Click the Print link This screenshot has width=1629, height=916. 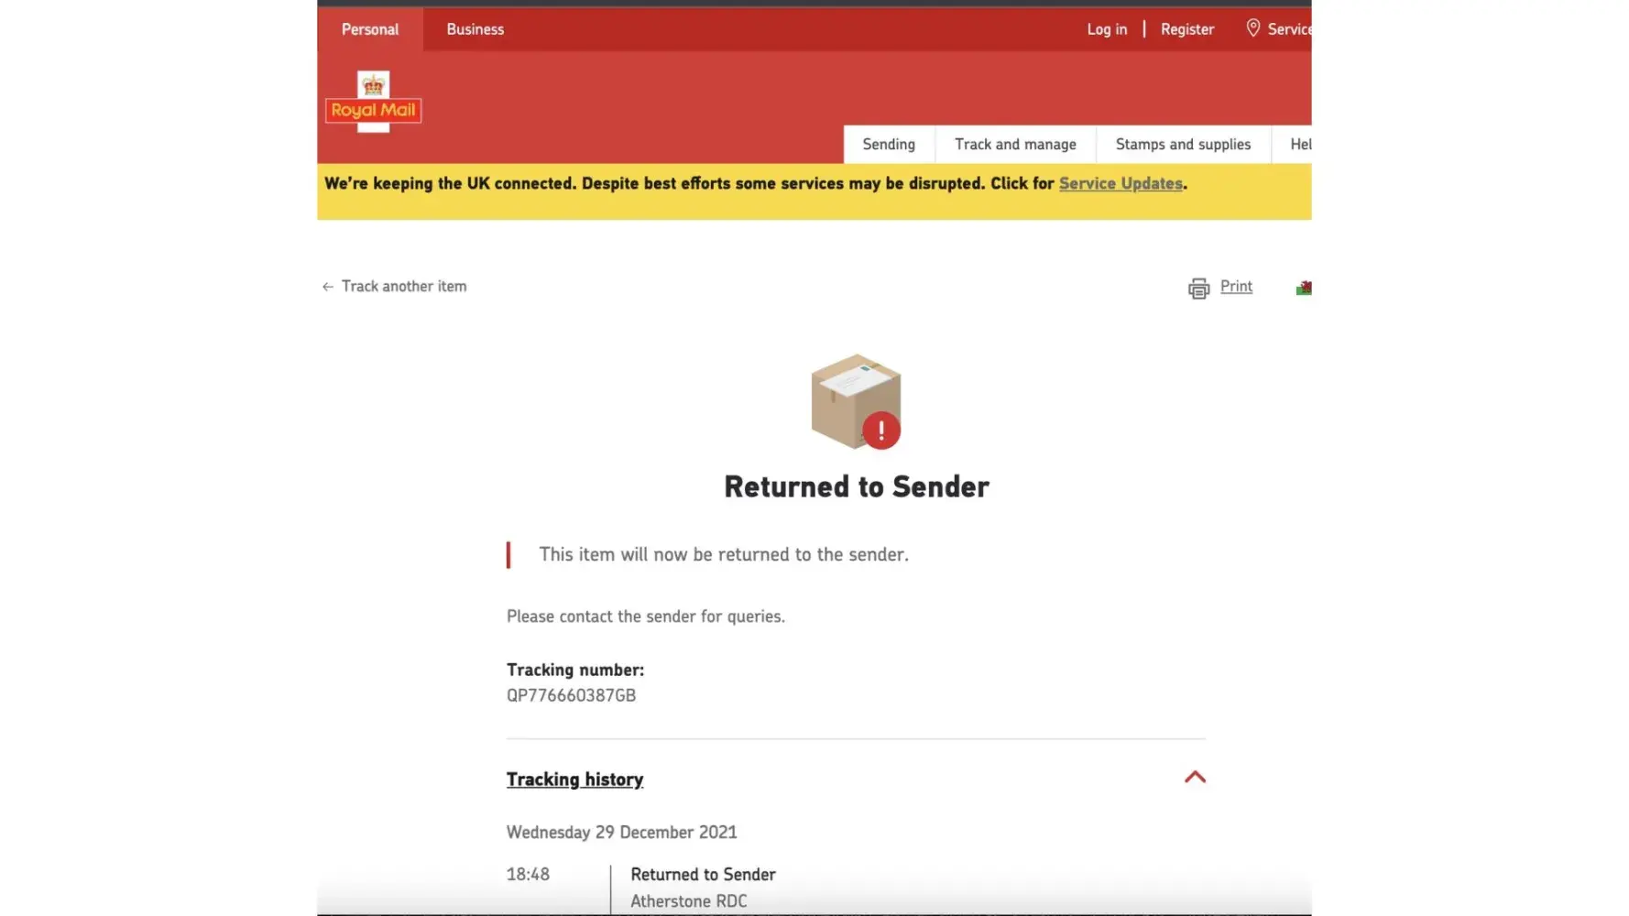coord(1236,287)
